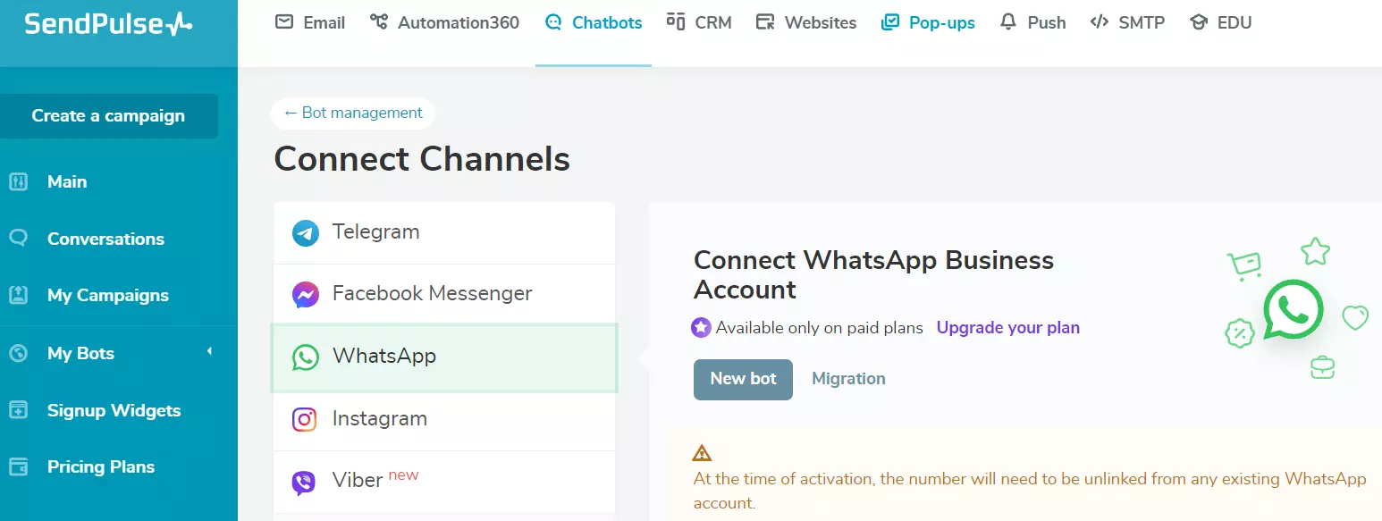Click the WhatsApp icon in channel list
Image resolution: width=1382 pixels, height=521 pixels.
point(306,357)
